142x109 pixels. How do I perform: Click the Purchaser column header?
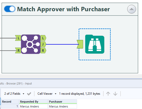coord(62,102)
